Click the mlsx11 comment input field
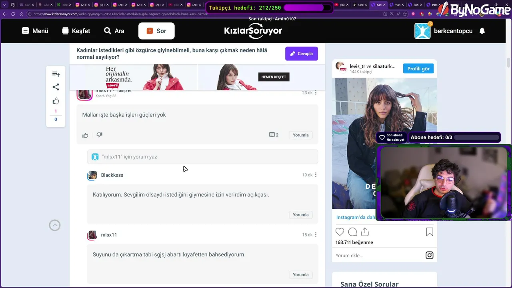512x288 pixels. pyautogui.click(x=202, y=157)
